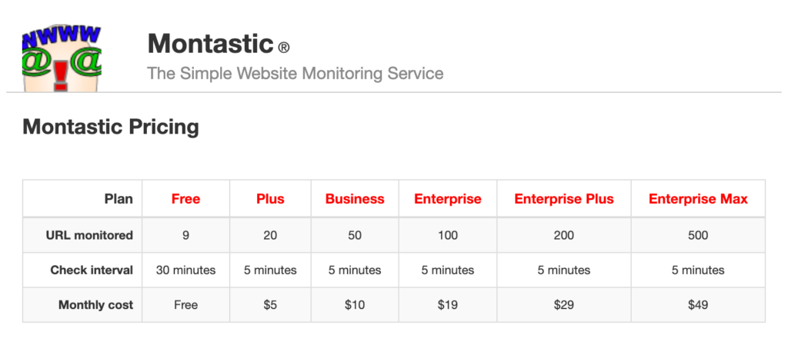The image size is (788, 348).
Task: Click the Check interval row header
Action: 82,270
